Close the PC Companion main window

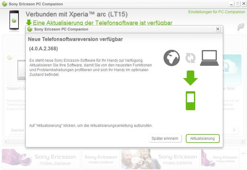point(244,4)
